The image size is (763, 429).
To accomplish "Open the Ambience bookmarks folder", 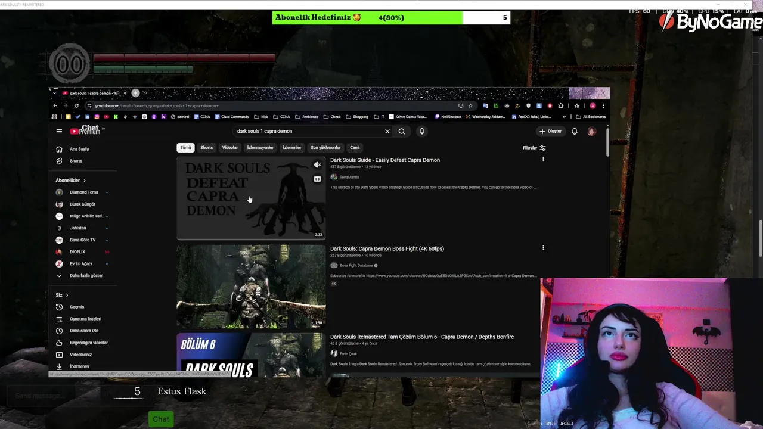I will [306, 117].
